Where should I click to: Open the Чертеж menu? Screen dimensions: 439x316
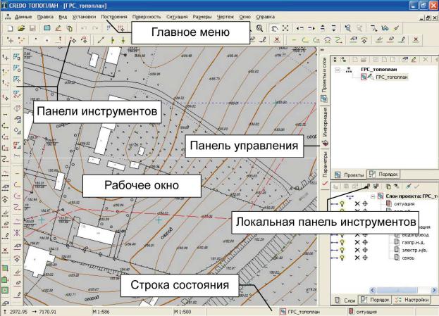point(225,17)
